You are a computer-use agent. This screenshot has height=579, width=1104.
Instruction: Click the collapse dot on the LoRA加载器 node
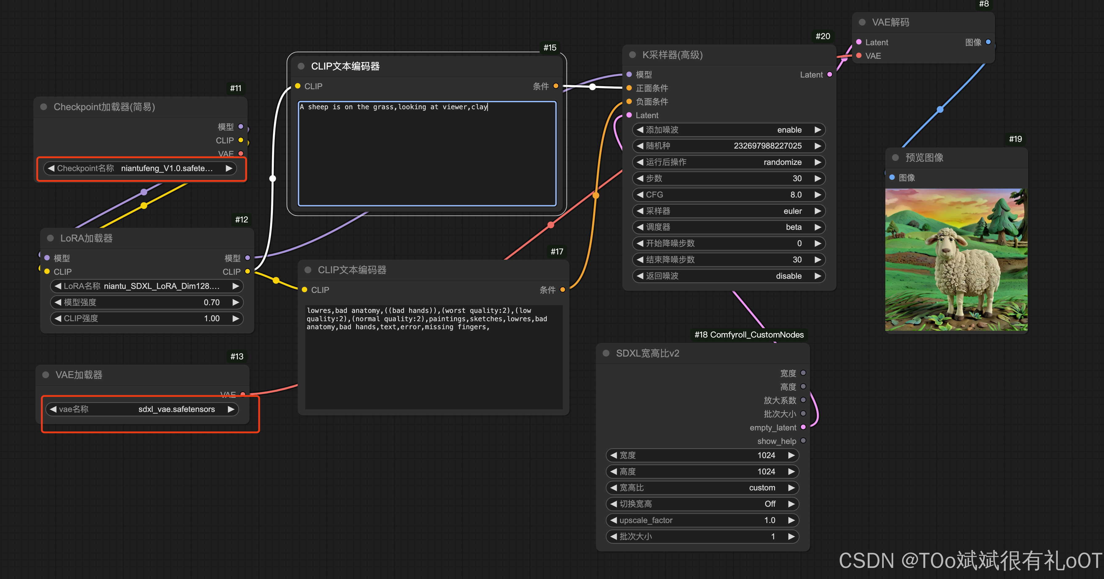[50, 238]
